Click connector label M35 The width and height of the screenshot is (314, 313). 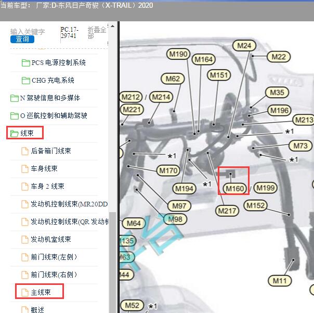click(x=277, y=93)
